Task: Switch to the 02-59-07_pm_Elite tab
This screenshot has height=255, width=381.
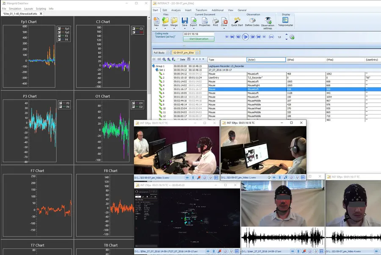Action: [x=184, y=52]
